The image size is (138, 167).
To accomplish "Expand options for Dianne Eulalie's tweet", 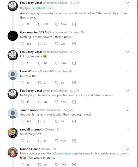I will click(x=128, y=149).
